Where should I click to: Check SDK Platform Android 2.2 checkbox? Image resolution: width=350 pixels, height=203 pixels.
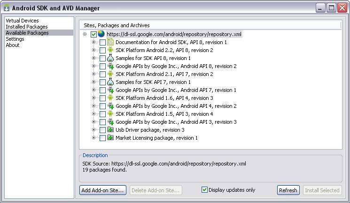(x=102, y=50)
